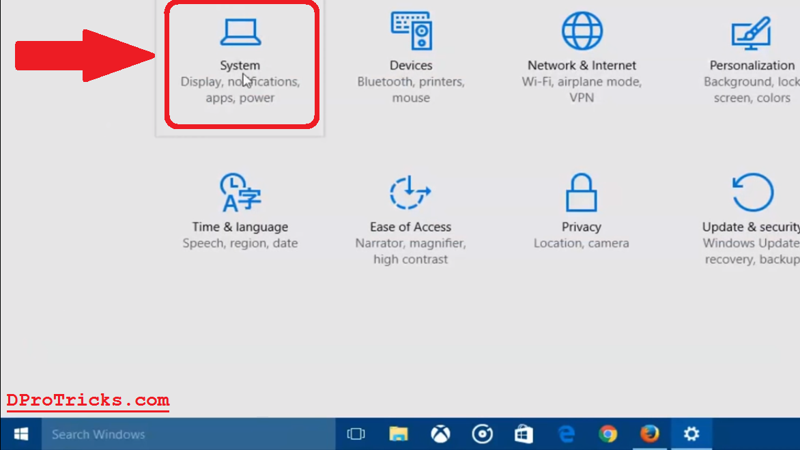Click the Privacy heading text
Screen dimensions: 800x450
[581, 227]
